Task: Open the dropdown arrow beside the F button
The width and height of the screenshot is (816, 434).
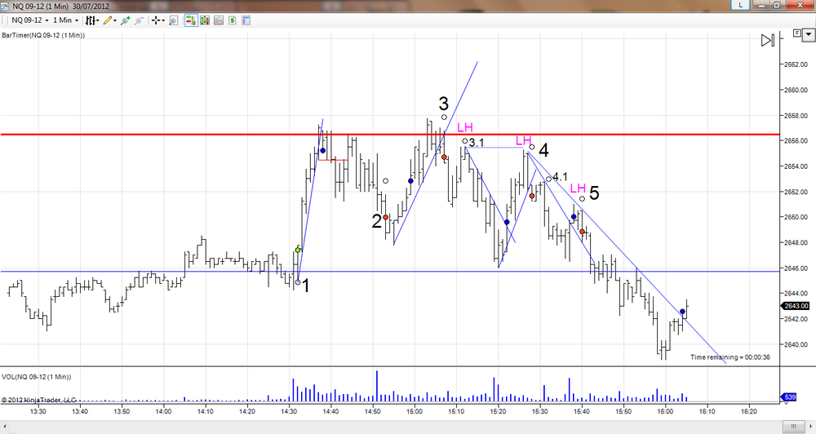Action: pos(808,35)
